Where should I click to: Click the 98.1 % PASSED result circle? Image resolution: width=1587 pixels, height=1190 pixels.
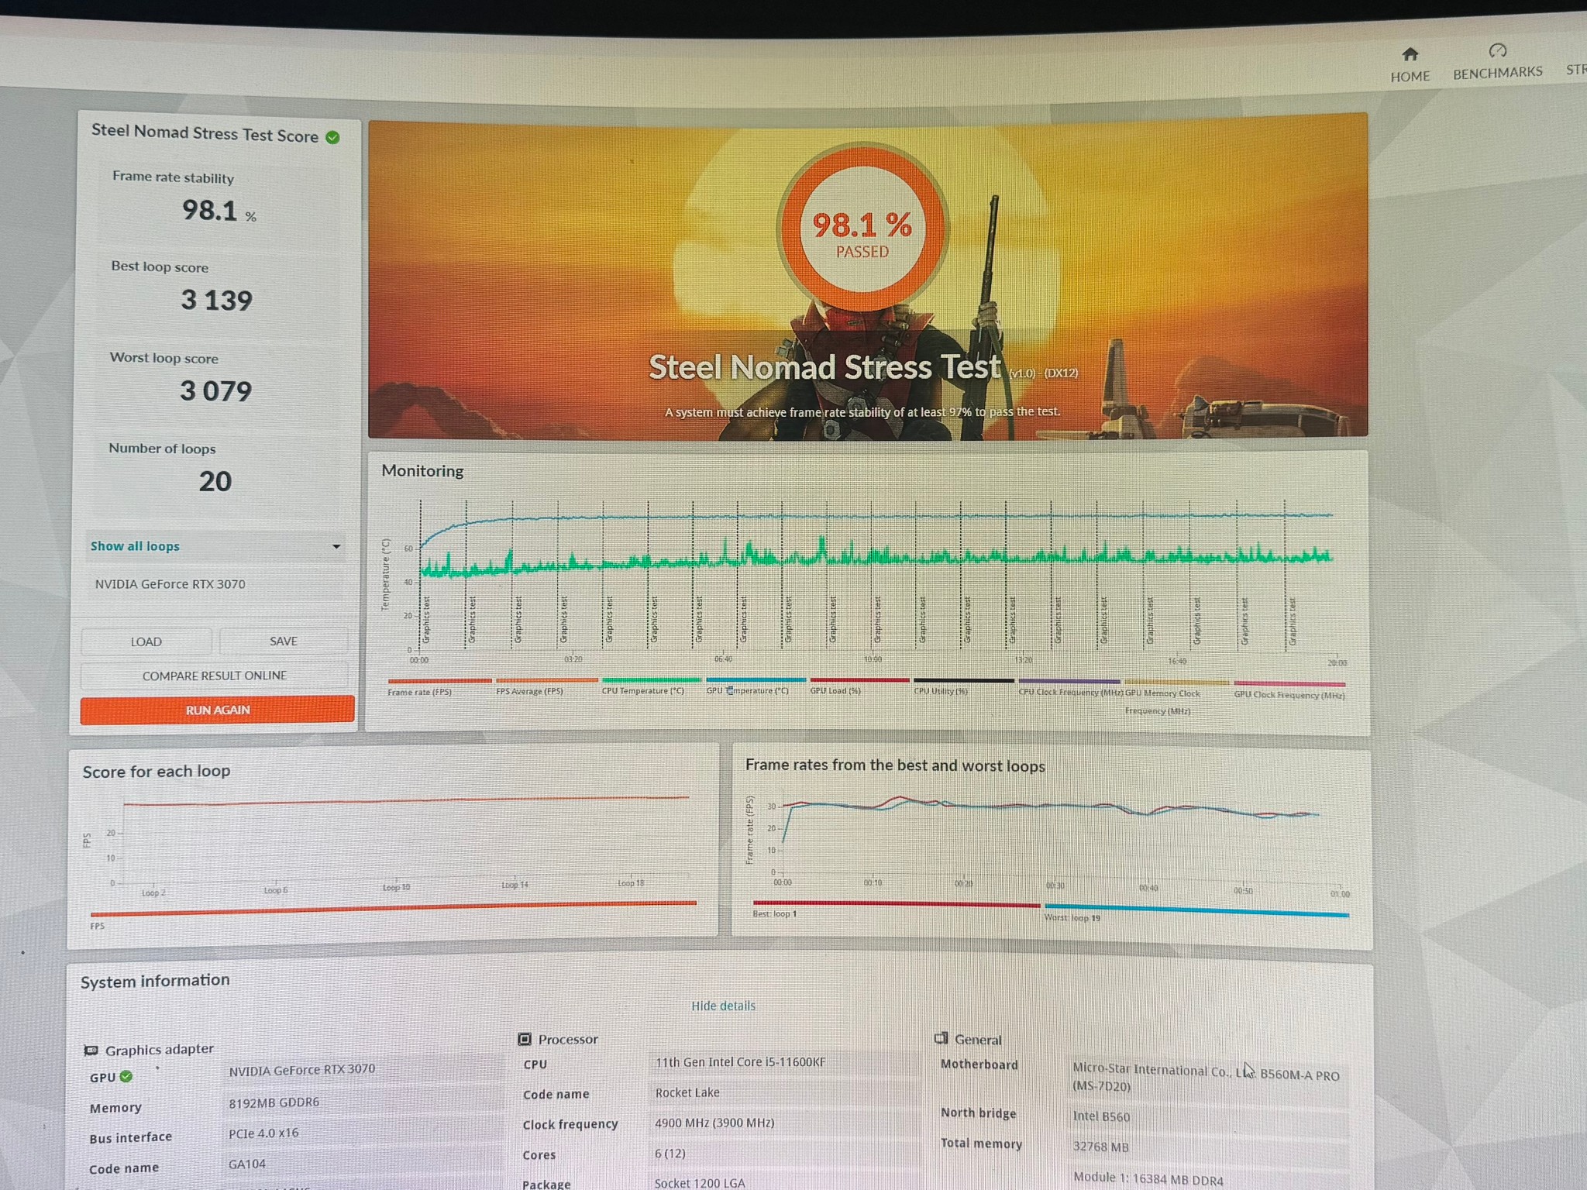point(862,229)
